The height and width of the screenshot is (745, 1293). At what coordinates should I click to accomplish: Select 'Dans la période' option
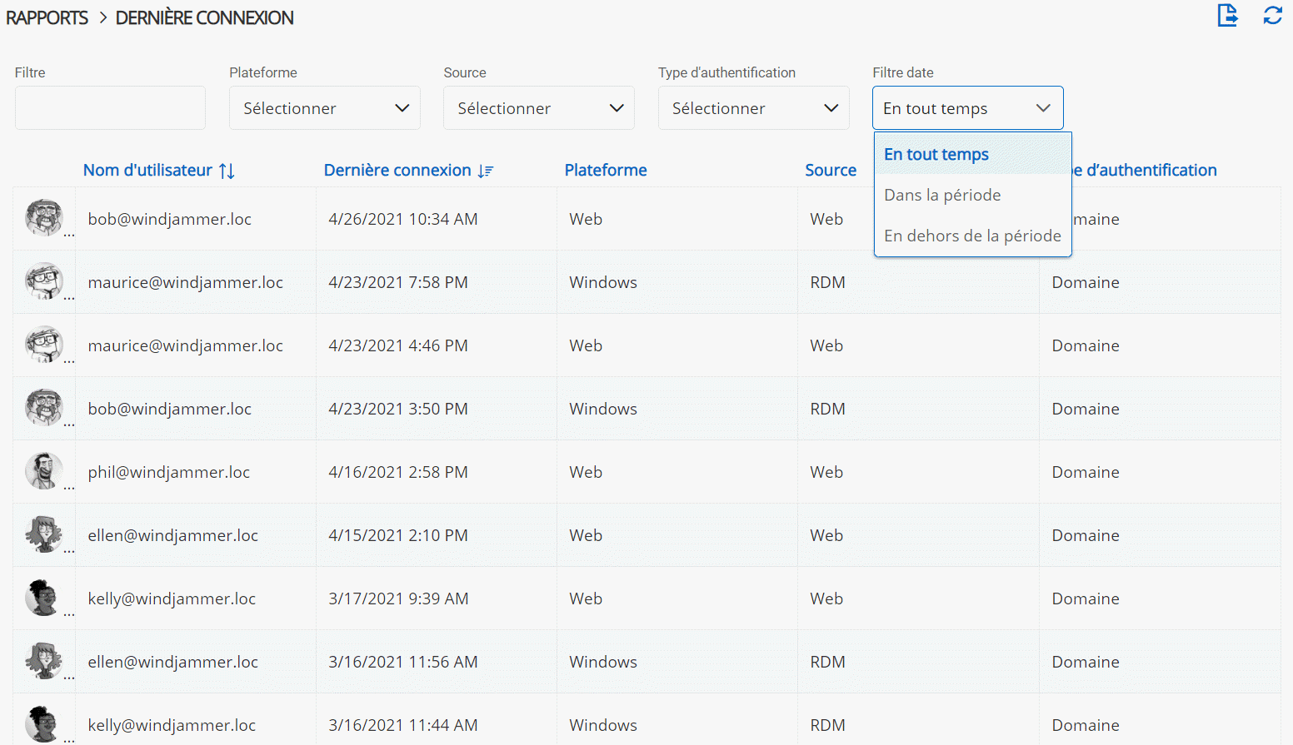942,195
